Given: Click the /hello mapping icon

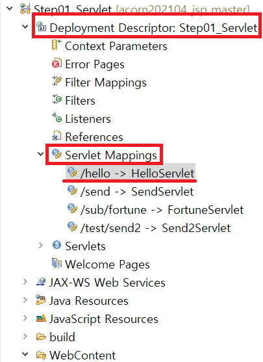Looking at the screenshot, I should point(72,172).
